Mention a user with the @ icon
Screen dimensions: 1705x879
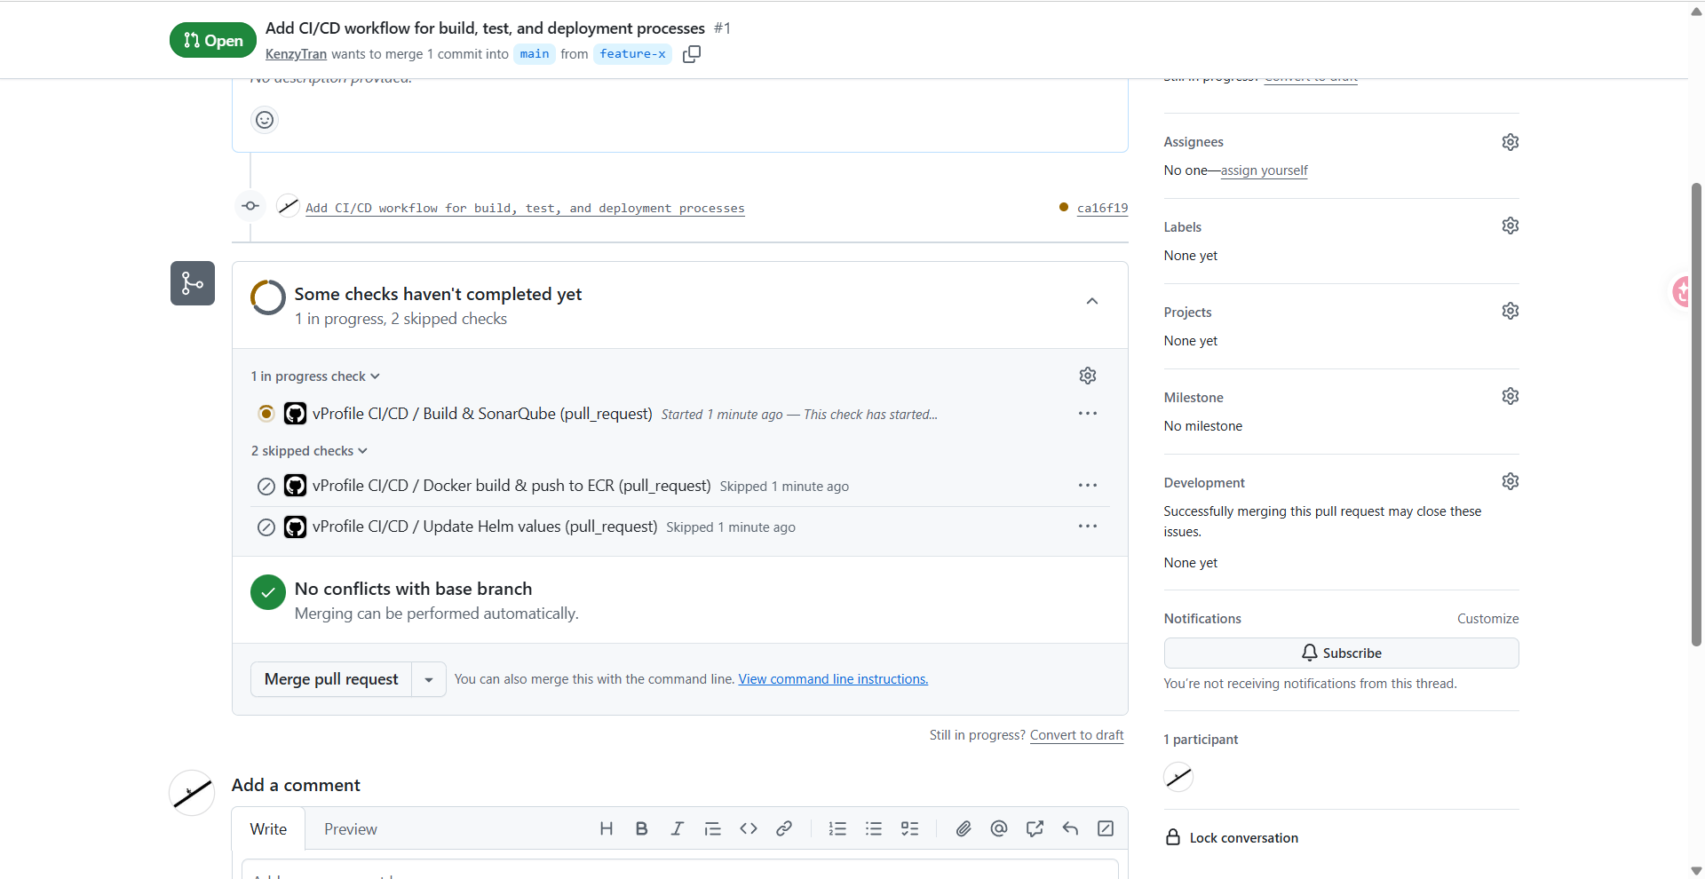[999, 828]
